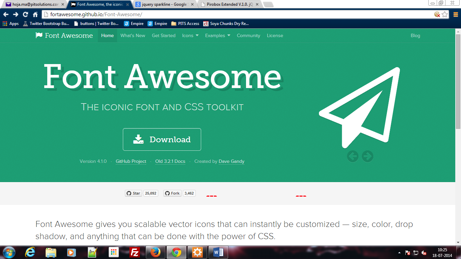The height and width of the screenshot is (259, 461).
Task: Open the GitHub Project link
Action: tap(131, 161)
